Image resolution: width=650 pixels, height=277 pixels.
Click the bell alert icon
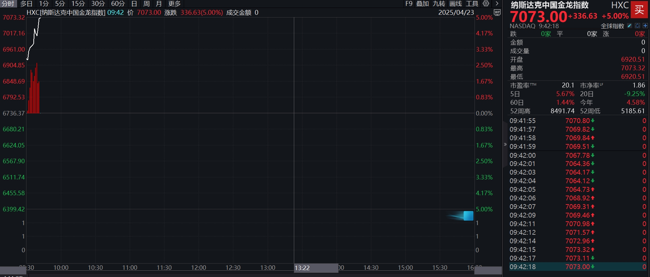pyautogui.click(x=637, y=26)
